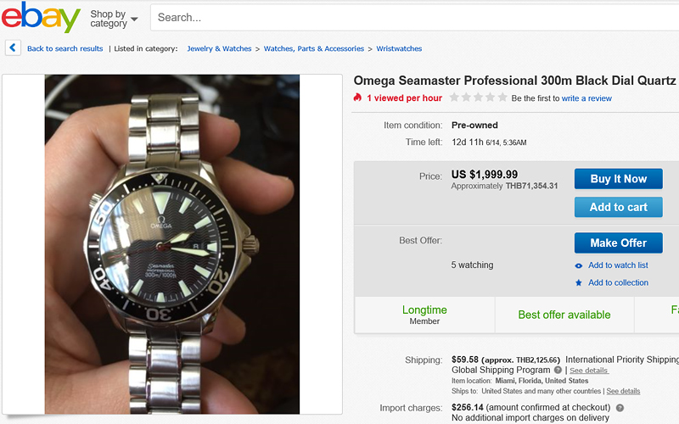Open the Jewelry & Watches category
The width and height of the screenshot is (679, 424).
click(219, 48)
